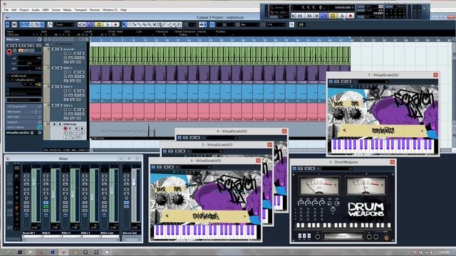This screenshot has height=256, width=456.
Task: Click Fast Forward in the Transport panel
Action: (309, 16)
